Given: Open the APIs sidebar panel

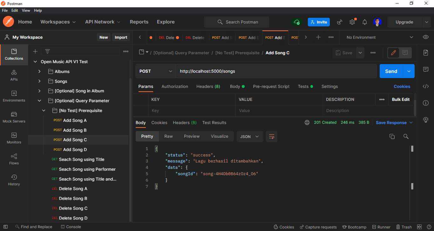Looking at the screenshot, I should coord(14,76).
